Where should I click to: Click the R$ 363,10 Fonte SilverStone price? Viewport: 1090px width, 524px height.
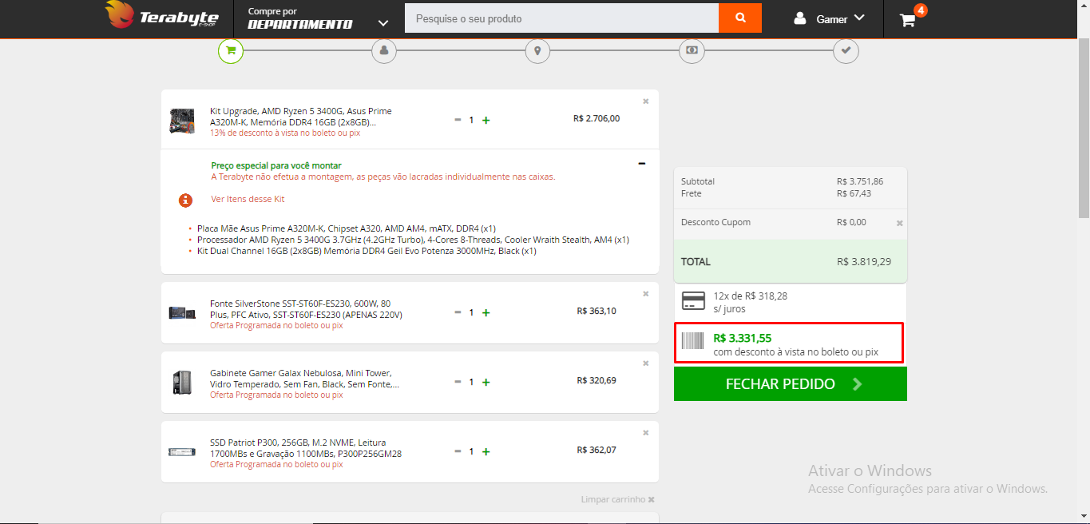pyautogui.click(x=597, y=311)
